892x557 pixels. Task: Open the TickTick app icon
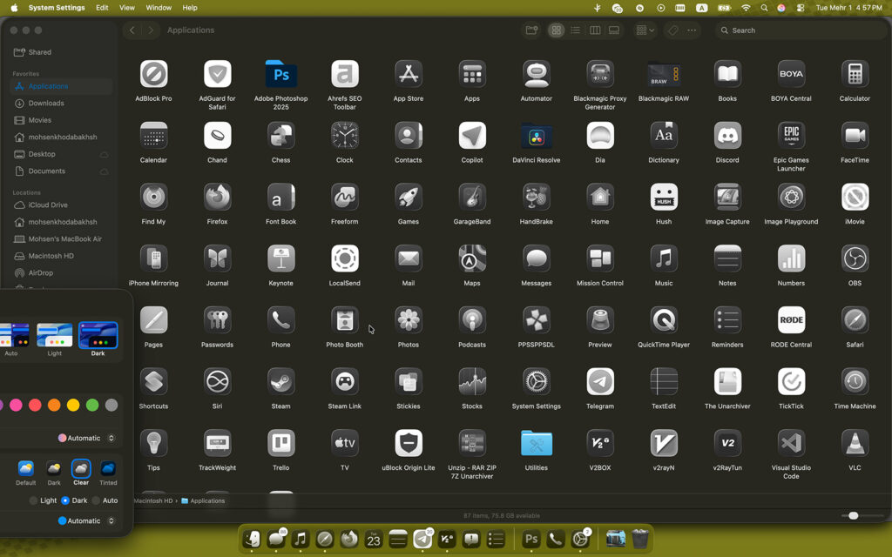(x=791, y=383)
